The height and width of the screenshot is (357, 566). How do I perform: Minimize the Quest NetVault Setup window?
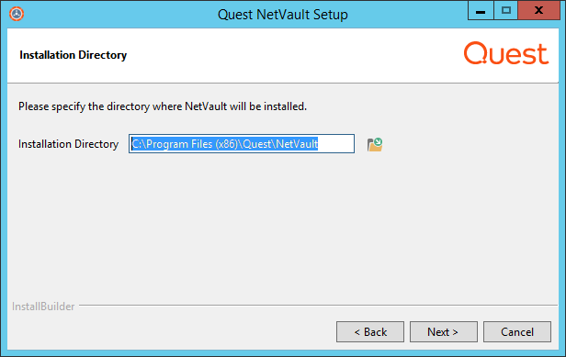(x=481, y=10)
